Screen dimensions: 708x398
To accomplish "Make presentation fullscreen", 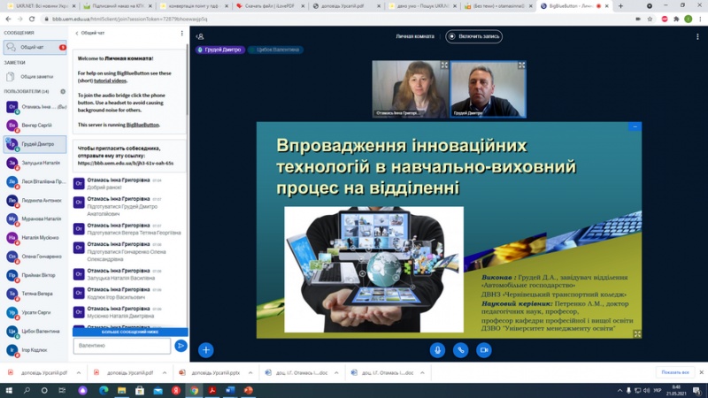I will pos(637,334).
